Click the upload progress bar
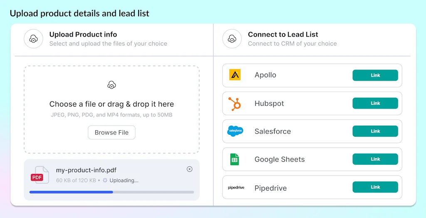Viewport: 426px width, 218px height. tap(111, 192)
